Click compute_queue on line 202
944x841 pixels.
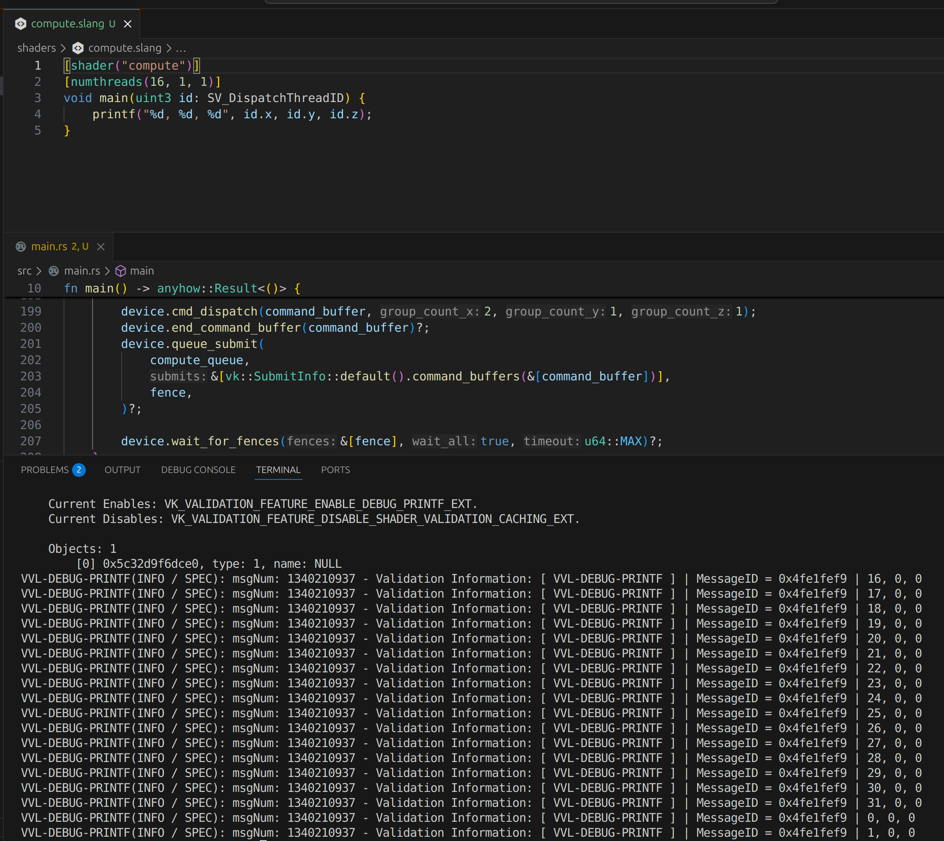coord(197,360)
